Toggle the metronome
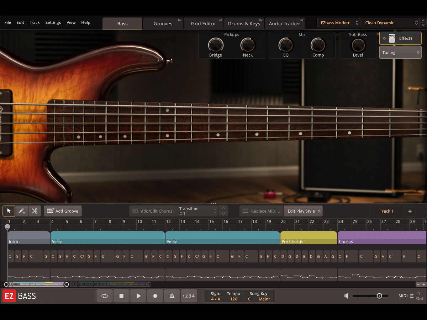Viewport: 427px width, 320px height. pyautogui.click(x=172, y=296)
